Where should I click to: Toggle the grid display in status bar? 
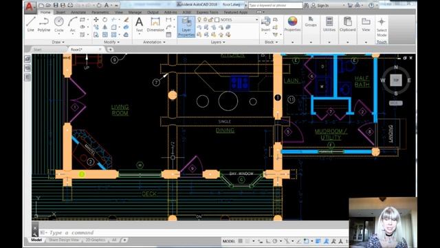241,241
